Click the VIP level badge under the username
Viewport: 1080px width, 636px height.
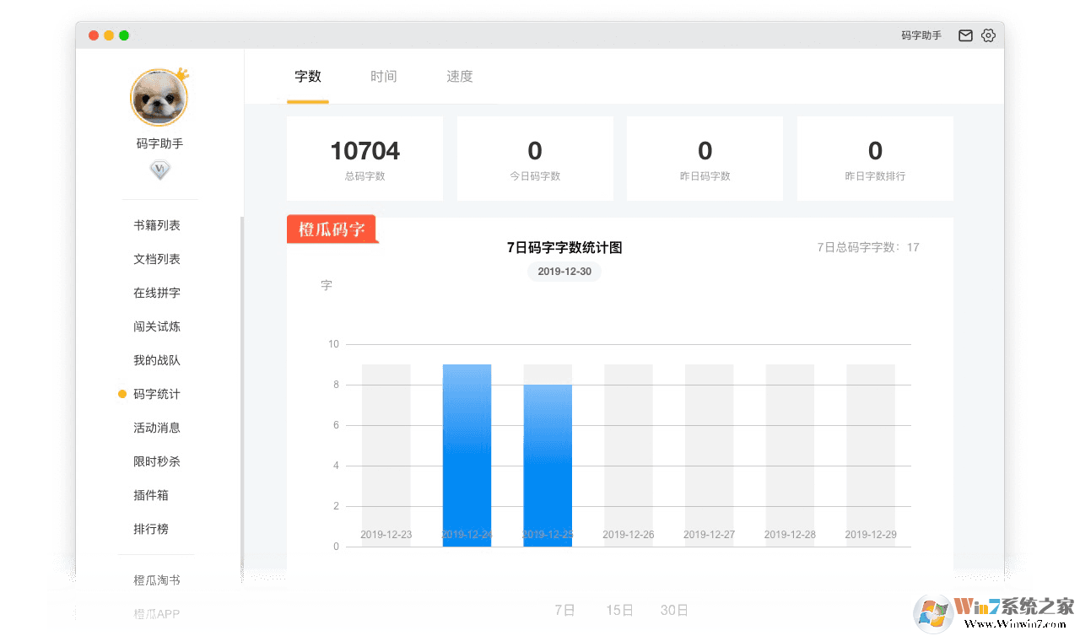click(x=159, y=169)
